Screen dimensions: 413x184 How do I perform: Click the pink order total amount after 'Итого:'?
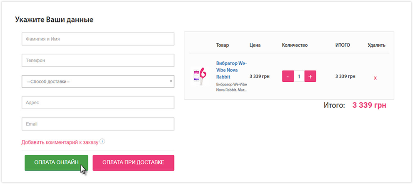369,105
